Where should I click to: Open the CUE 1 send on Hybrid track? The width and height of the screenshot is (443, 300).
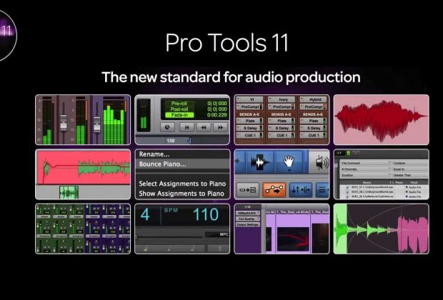tap(314, 135)
